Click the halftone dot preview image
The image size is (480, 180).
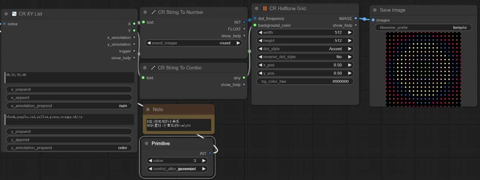[423, 69]
